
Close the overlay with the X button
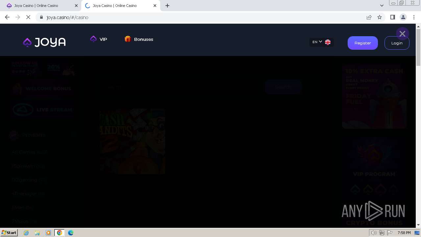coord(402,34)
